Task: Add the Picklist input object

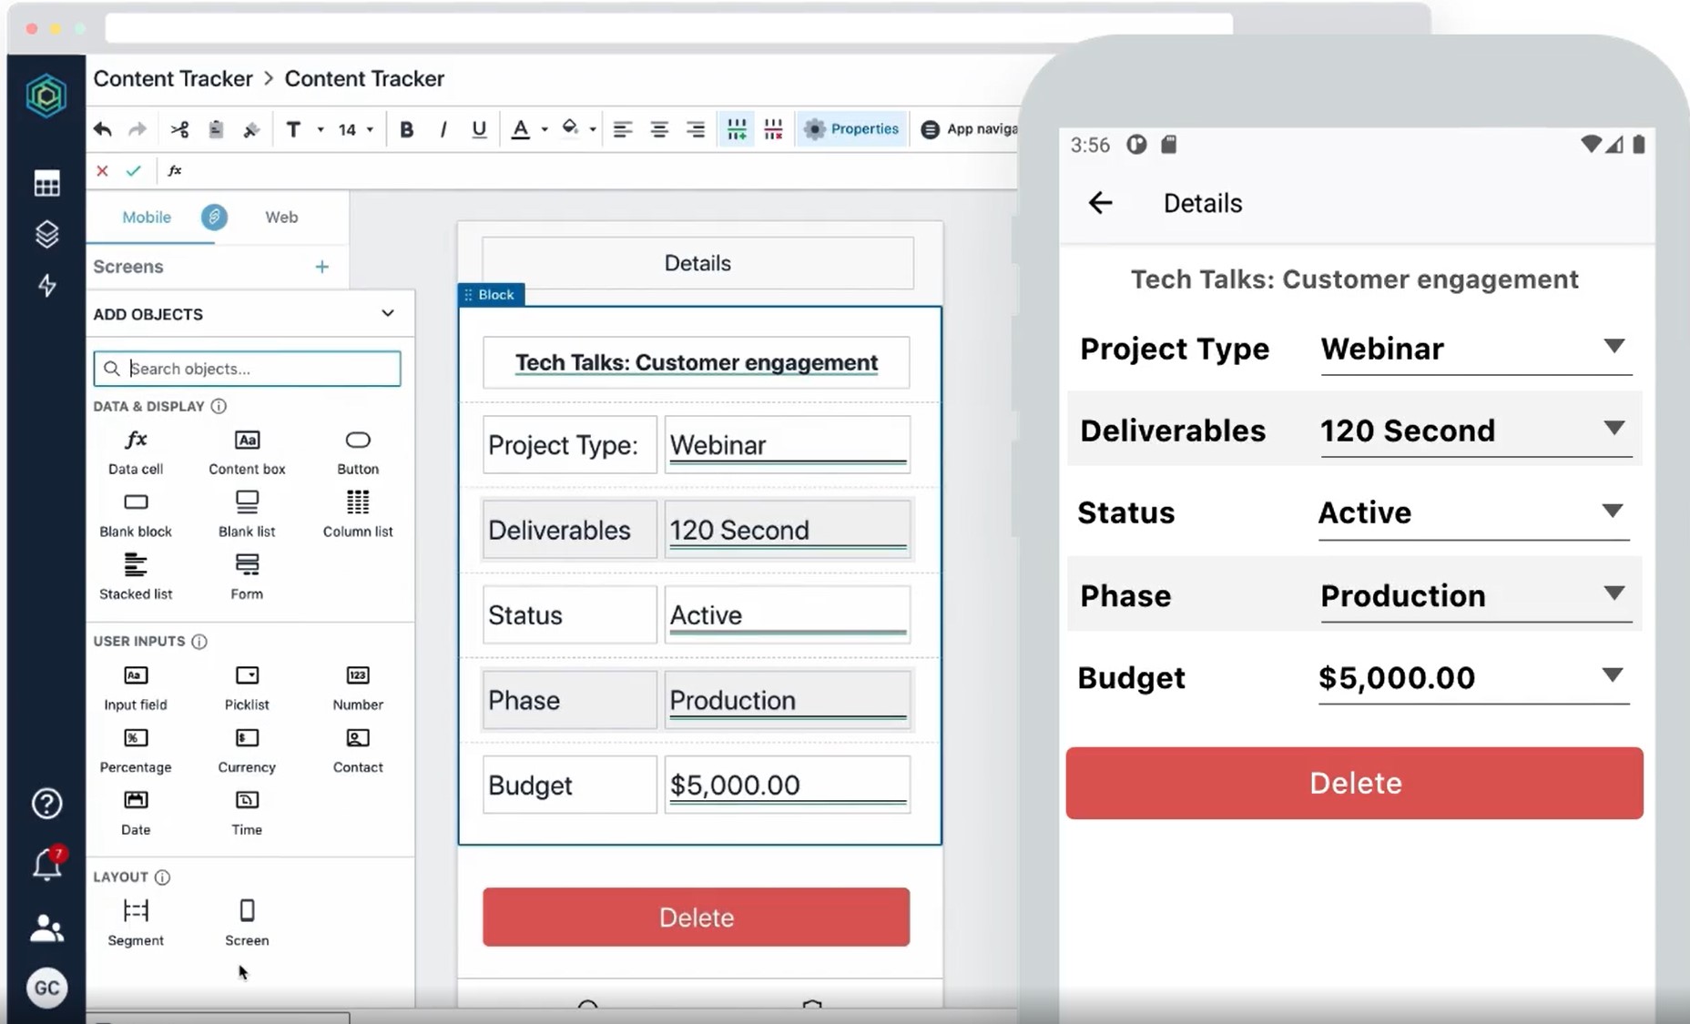Action: (x=247, y=687)
